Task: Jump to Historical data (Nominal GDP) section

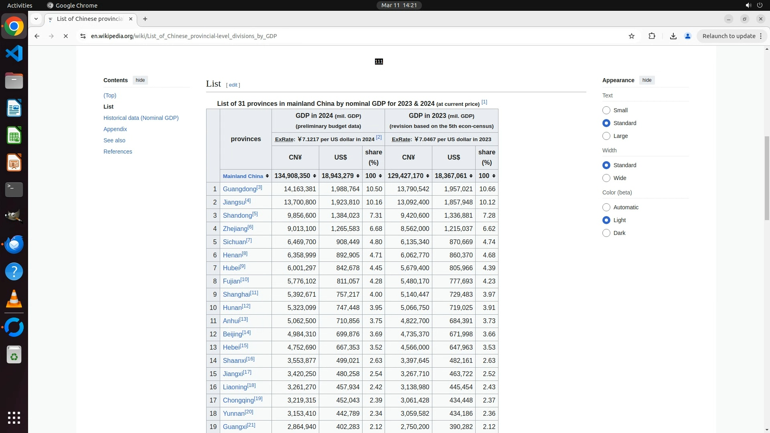Action: (x=141, y=118)
